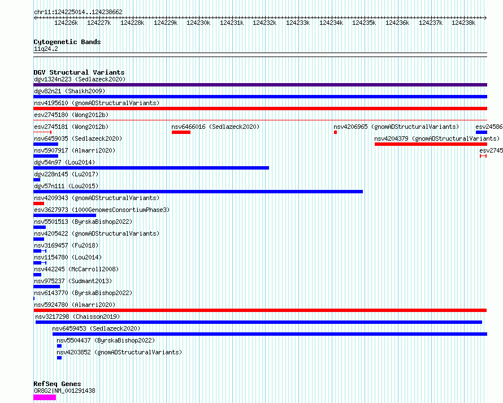Click nsv4205422 (gnomADStructuralVariants) label

(97, 233)
